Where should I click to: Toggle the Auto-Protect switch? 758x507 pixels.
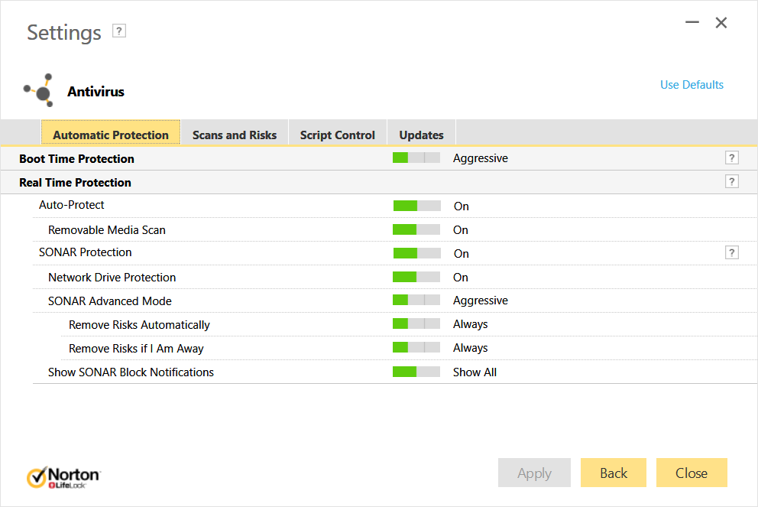[x=416, y=206]
